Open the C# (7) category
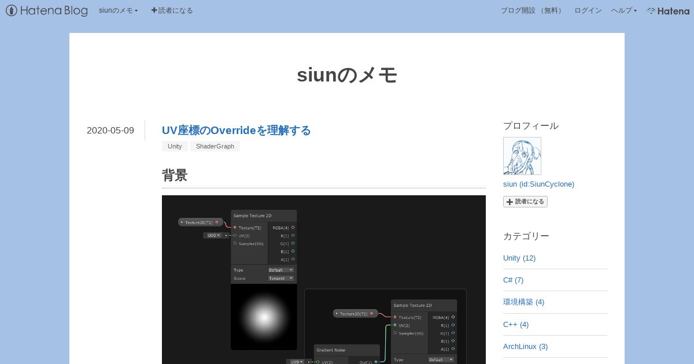The image size is (694, 364). [x=514, y=280]
